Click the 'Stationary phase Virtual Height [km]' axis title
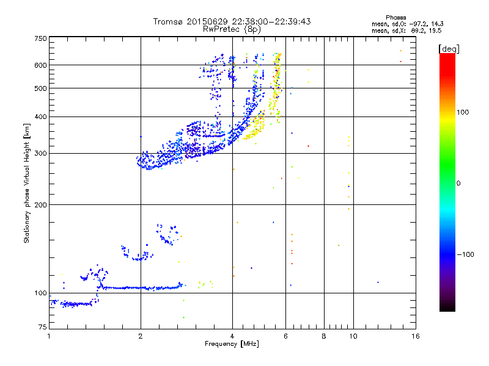Image resolution: width=489 pixels, height=366 pixels. pyautogui.click(x=27, y=183)
